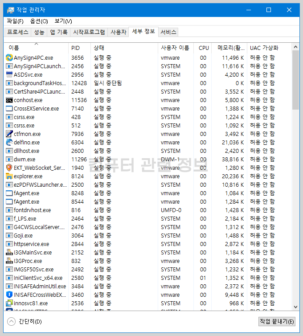
Task: Select the csrss.exe row with PID 512
Action: click(148, 125)
